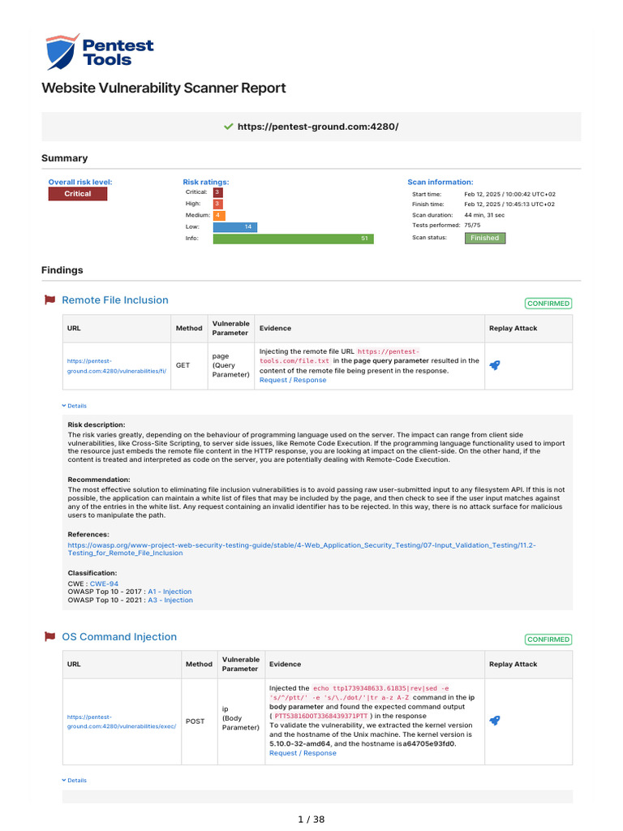Launch replay attack rocket for Remote File Inclusion
The width and height of the screenshot is (623, 831).
(x=494, y=365)
